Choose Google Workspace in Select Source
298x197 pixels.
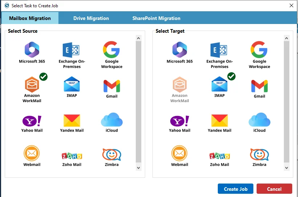click(x=111, y=55)
